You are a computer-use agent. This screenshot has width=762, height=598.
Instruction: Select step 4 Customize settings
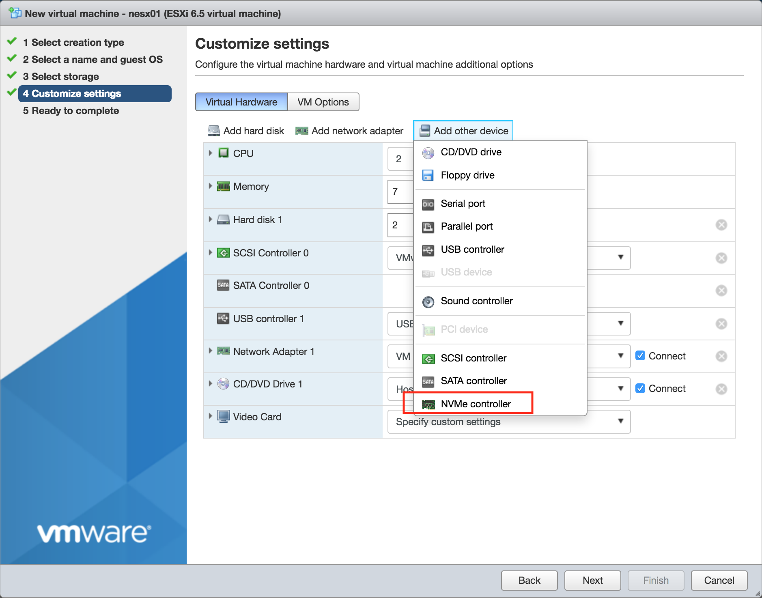[95, 94]
